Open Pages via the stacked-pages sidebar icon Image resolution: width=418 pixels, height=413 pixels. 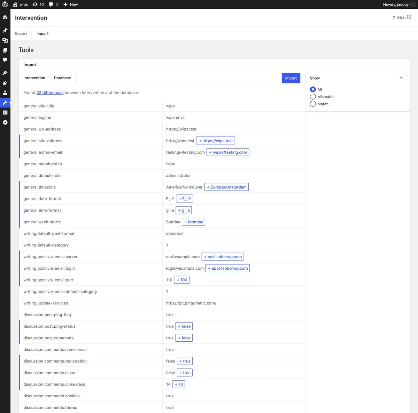pos(5,50)
